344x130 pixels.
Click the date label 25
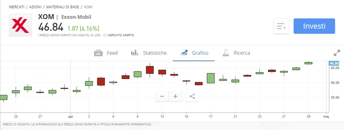pyautogui.click(x=15, y=117)
